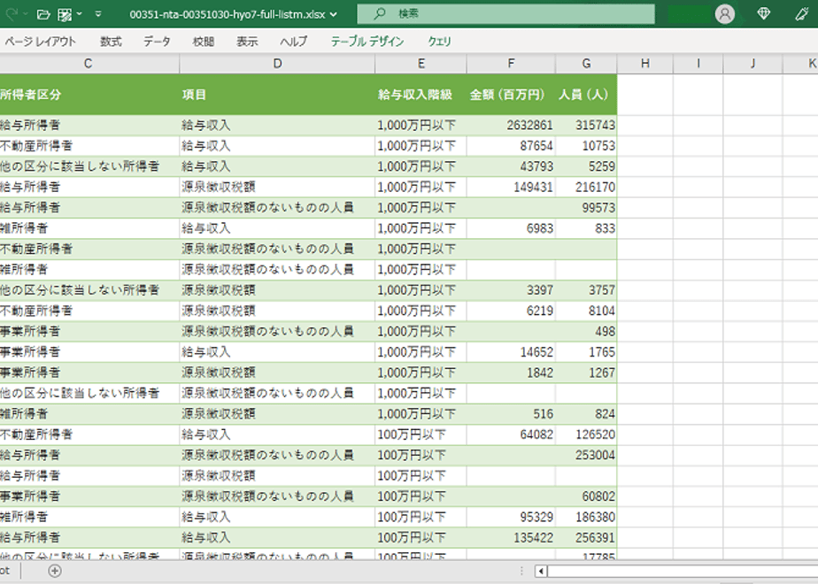Open the user account avatar
This screenshot has width=818, height=584.
click(x=725, y=14)
